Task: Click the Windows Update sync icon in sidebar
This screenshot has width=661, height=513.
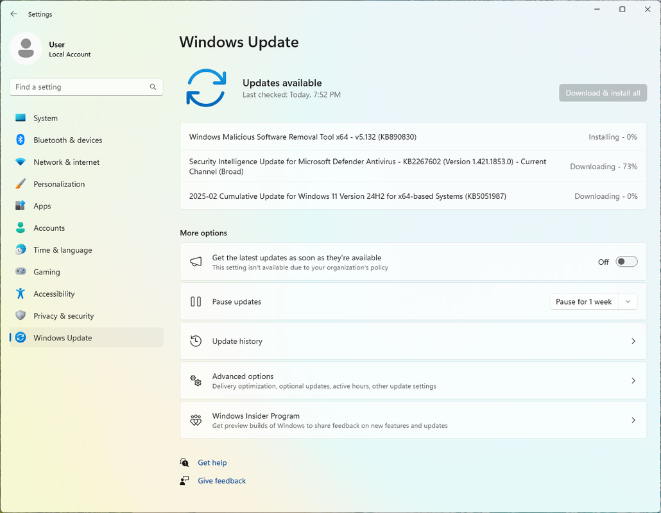Action: click(21, 337)
